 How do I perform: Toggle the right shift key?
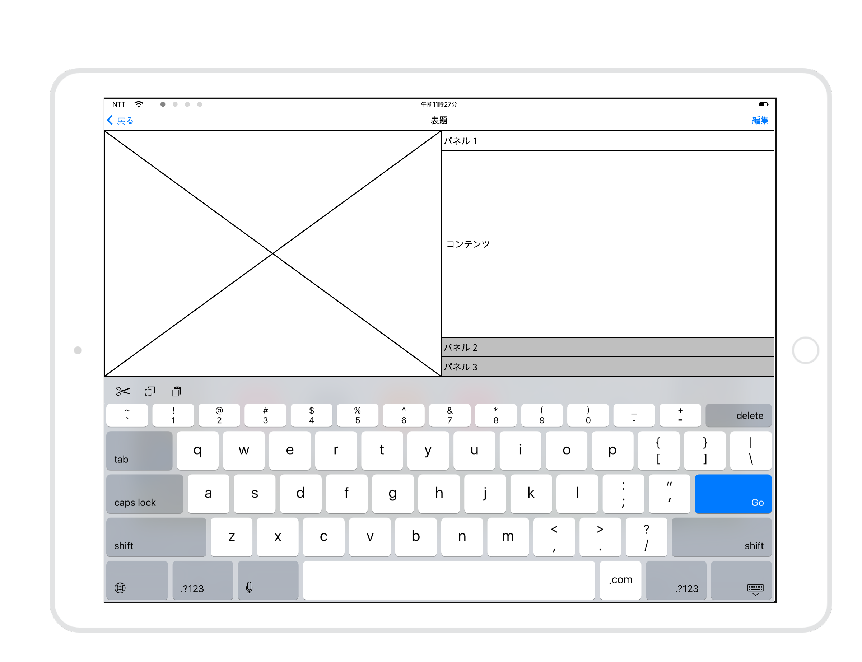721,537
